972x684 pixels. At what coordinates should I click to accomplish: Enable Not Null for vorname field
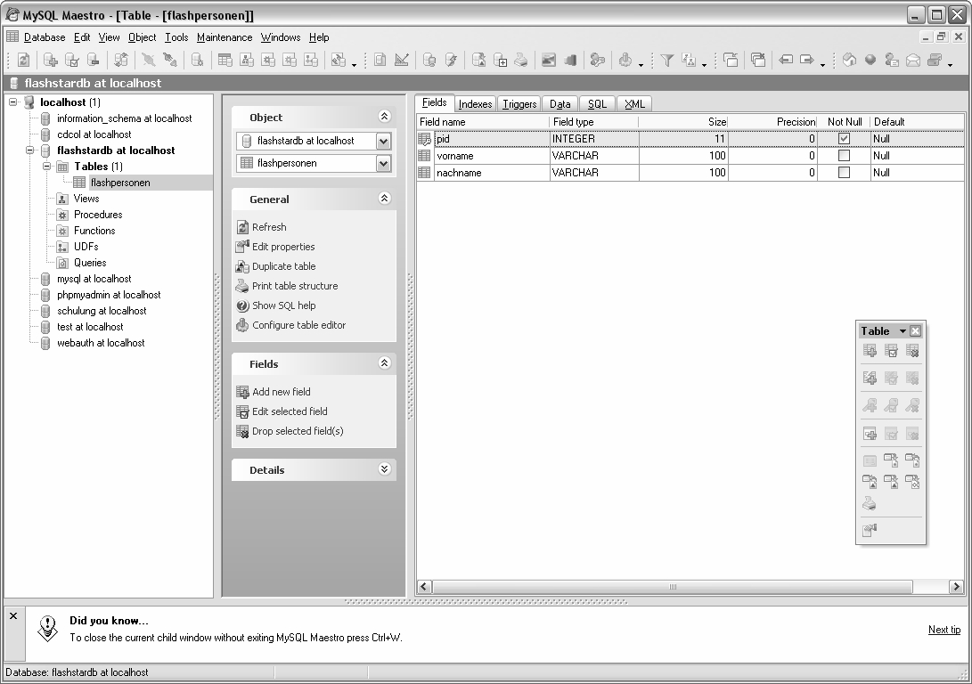(x=844, y=156)
